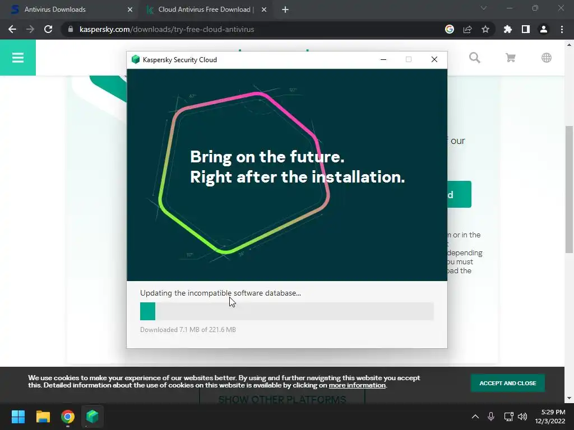Click the scrollbar down arrow
Image resolution: width=574 pixels, height=430 pixels.
569,398
